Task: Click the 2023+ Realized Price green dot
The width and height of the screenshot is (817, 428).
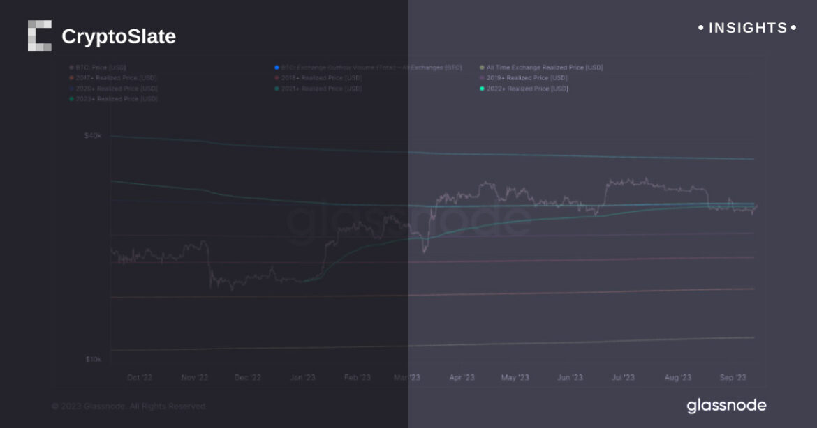Action: (x=72, y=99)
